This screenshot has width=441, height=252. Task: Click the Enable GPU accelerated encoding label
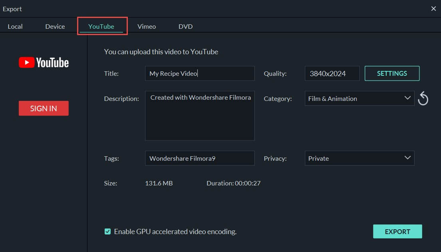(x=175, y=231)
